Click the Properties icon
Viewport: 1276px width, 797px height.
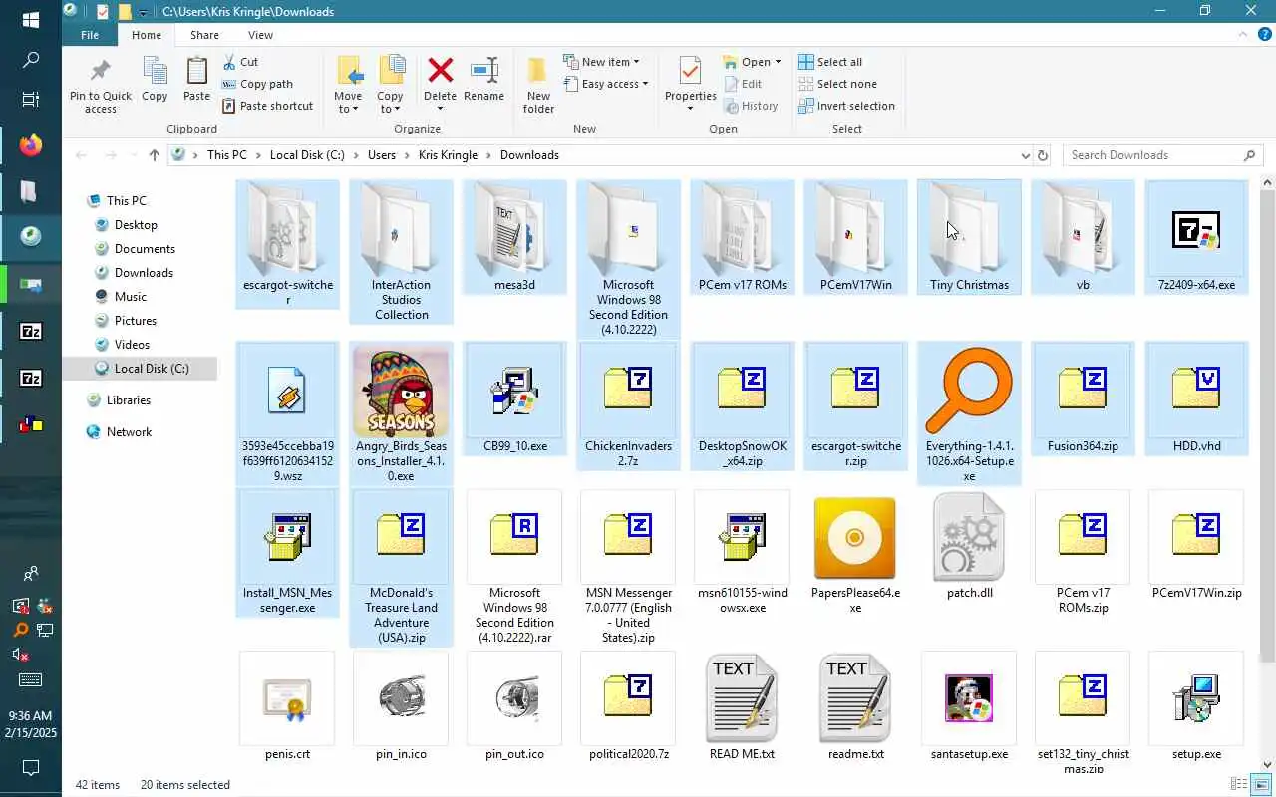coord(690,71)
